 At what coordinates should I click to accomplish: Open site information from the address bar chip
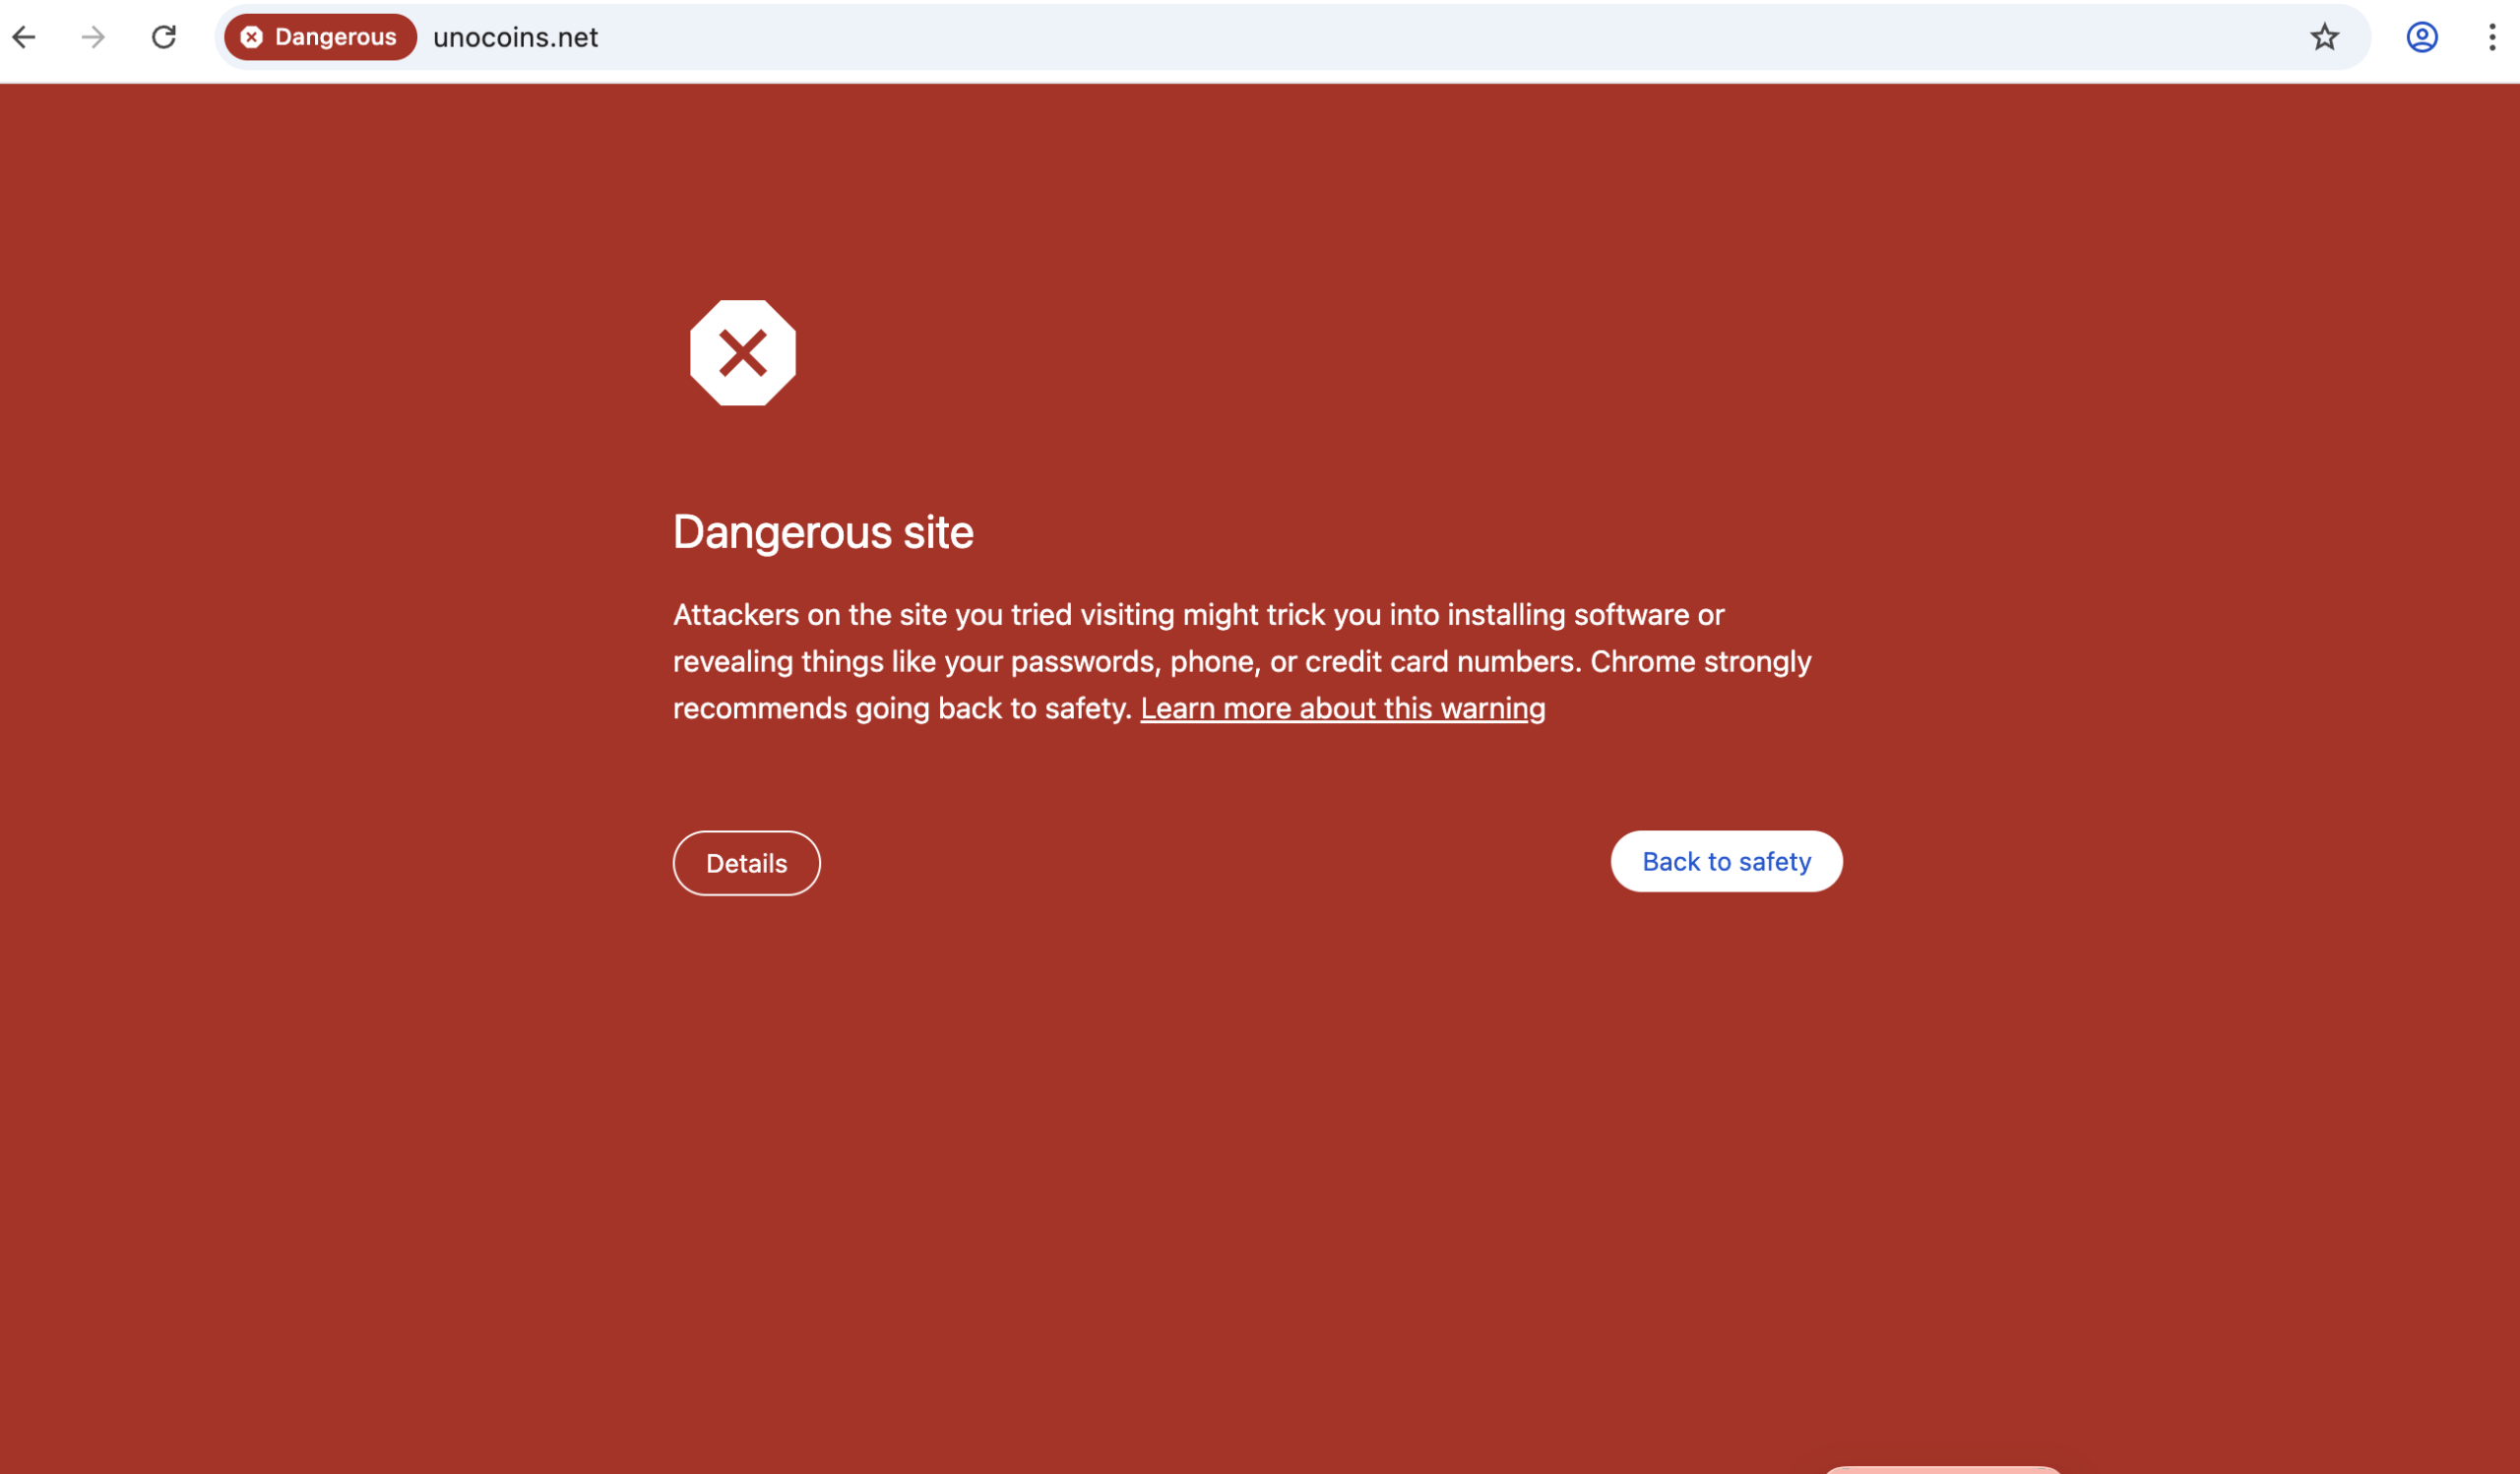319,37
